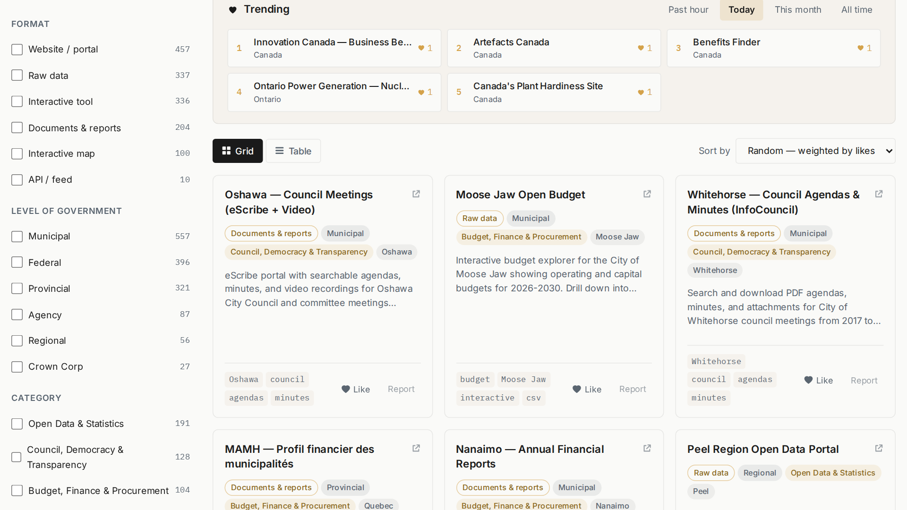Click Peel Region Open Data Portal title

[x=763, y=449]
